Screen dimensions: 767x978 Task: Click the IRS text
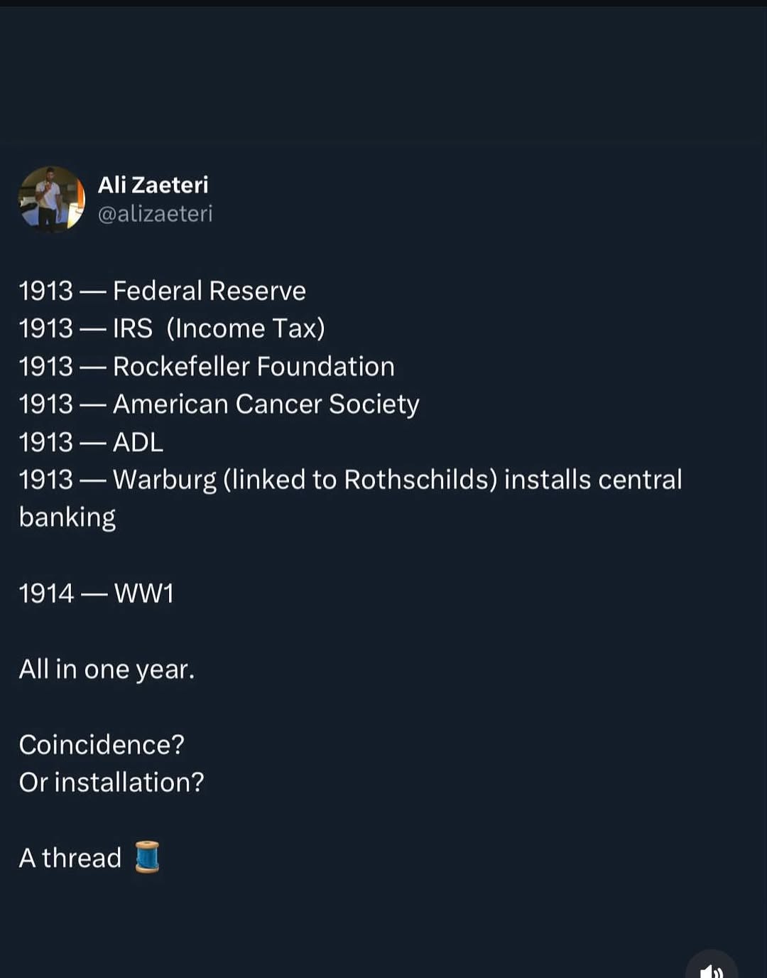tap(132, 328)
